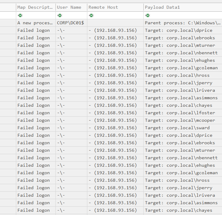Screen dimensions: 222x215
Task: Select 'Failed logon' in the sward row
Action: pyautogui.click(x=36, y=128)
